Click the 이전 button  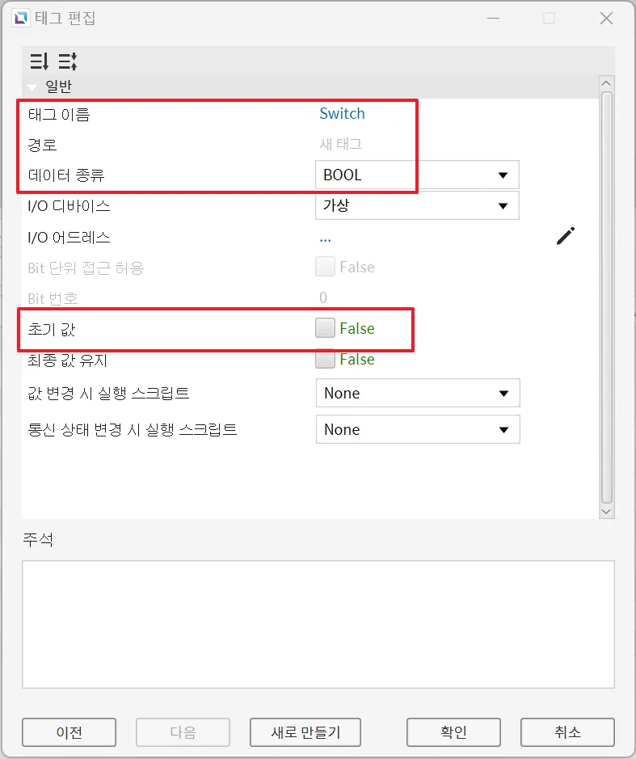pos(69,732)
